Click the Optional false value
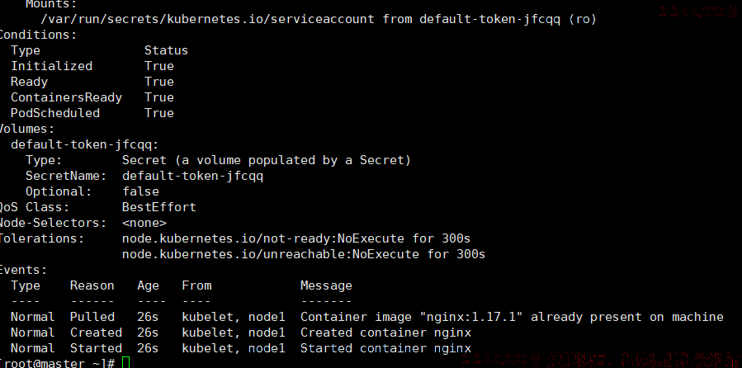The height and width of the screenshot is (368, 742). (140, 191)
